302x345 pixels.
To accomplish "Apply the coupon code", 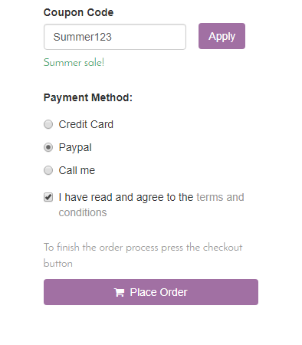I will click(x=222, y=36).
